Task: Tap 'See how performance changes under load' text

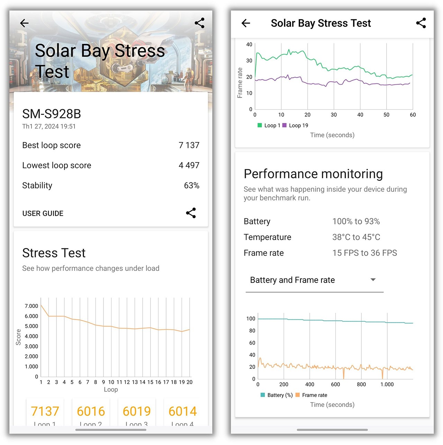Action: [91, 268]
